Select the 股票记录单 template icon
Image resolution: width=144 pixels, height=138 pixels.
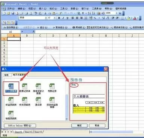25,88
